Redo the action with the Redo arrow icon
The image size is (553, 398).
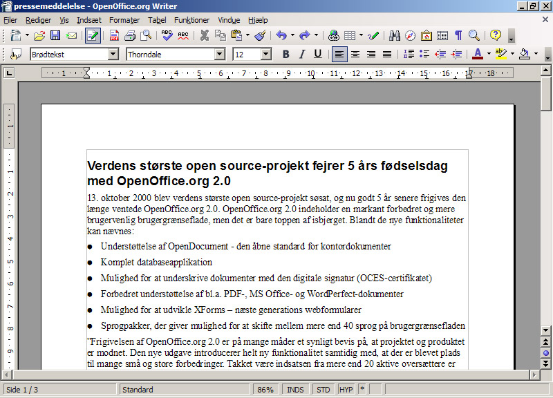(x=305, y=36)
